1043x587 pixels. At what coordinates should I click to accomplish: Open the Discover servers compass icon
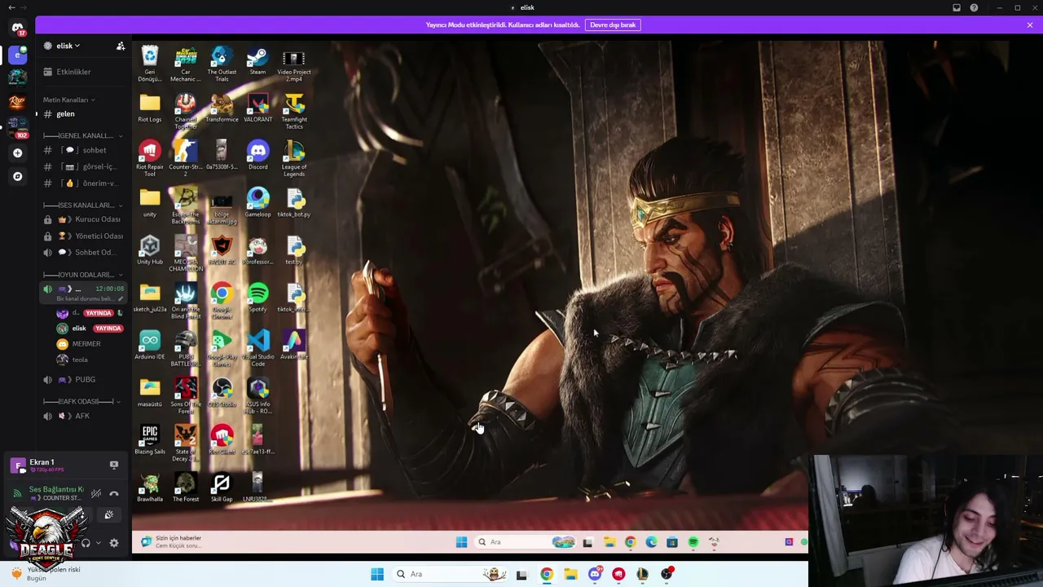[x=18, y=176]
